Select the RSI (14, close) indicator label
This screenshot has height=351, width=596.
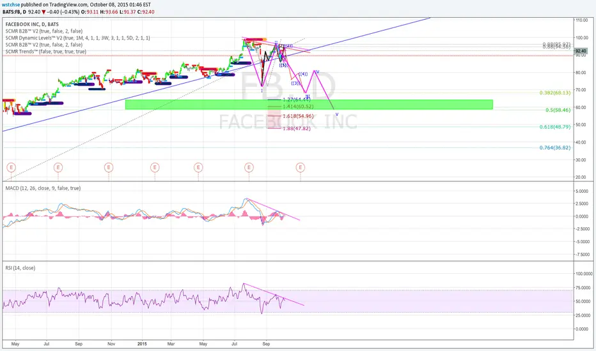tap(20, 268)
